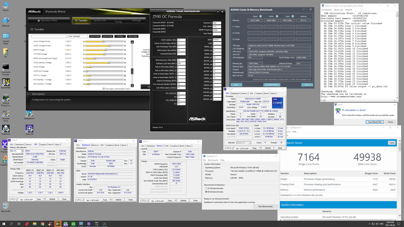Expand Tools dropdown arrow in Memory CPU-Z window
Viewport: 404px width, 227px height.
tap(175, 201)
